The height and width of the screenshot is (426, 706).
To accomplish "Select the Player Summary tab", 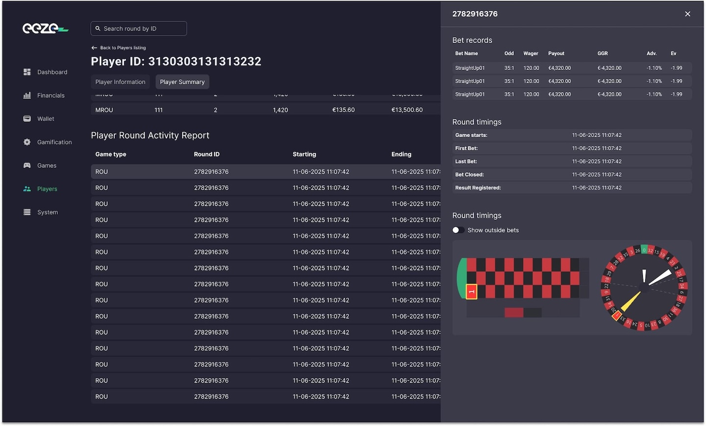I will point(182,82).
